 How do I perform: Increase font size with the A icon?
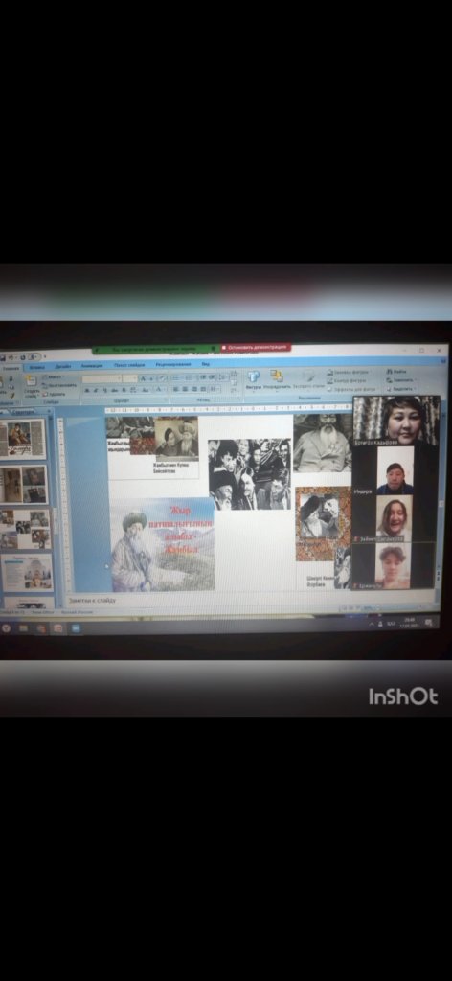(143, 378)
